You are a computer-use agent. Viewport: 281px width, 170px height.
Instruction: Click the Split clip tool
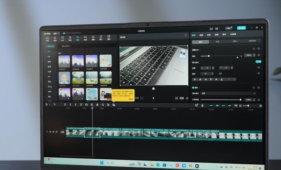pos(65,104)
